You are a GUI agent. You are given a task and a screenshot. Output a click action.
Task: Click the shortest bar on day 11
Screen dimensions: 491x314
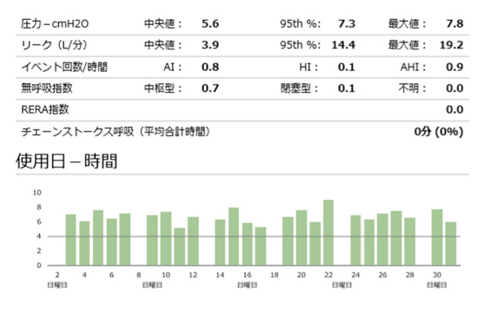point(179,247)
